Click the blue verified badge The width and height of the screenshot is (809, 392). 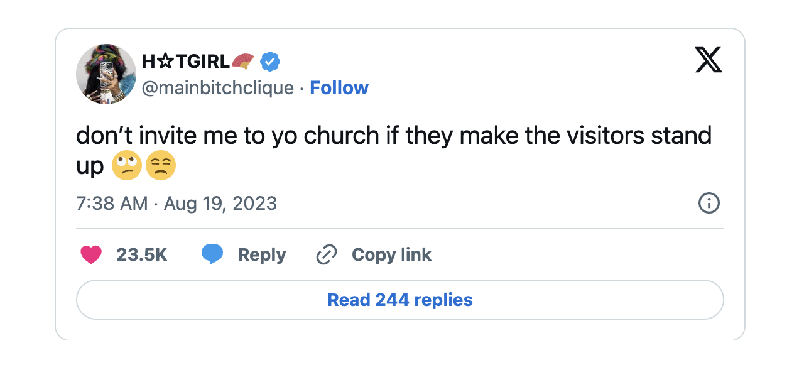coord(270,61)
